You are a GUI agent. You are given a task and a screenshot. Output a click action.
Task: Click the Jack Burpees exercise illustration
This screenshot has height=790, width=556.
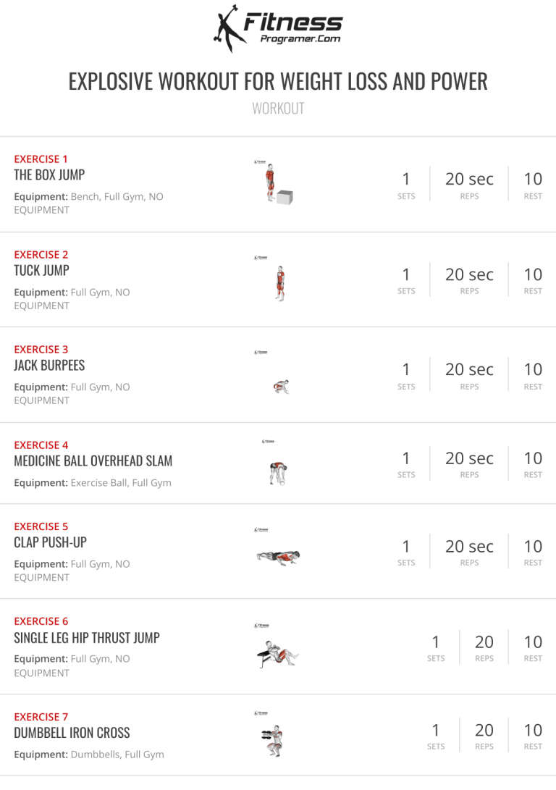tap(281, 386)
